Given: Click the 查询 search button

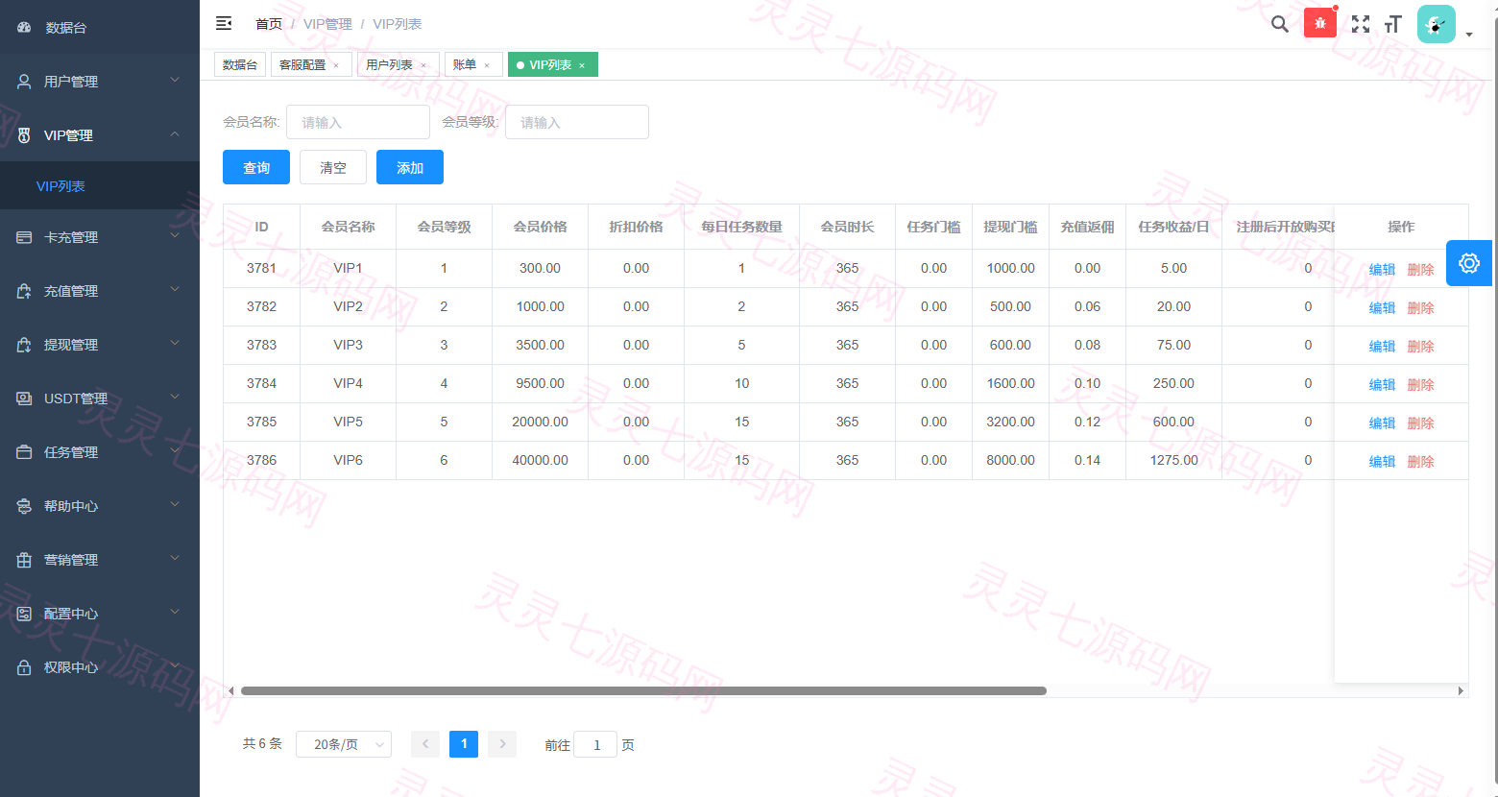Looking at the screenshot, I should pos(256,167).
